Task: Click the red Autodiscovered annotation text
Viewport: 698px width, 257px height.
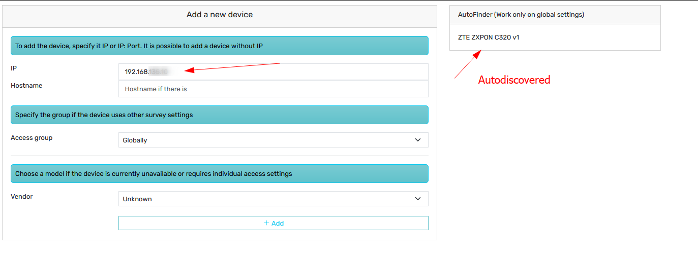Action: coord(514,80)
